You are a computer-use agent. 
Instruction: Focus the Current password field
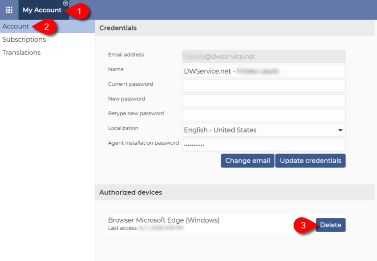264,86
